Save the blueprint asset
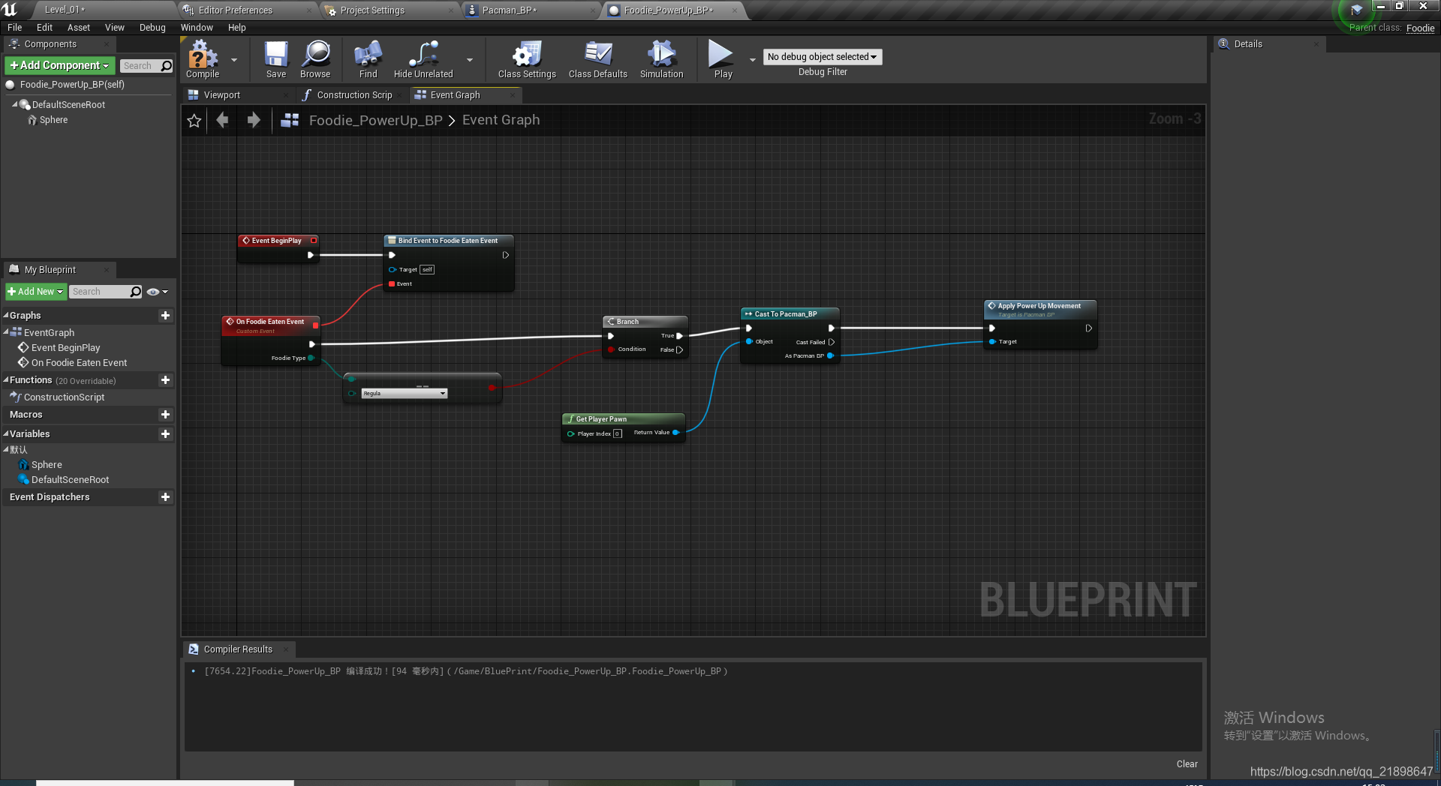The width and height of the screenshot is (1441, 786). 276,59
